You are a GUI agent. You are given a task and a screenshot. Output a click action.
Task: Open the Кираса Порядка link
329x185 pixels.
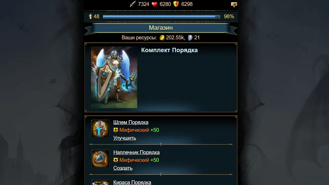coord(132,182)
